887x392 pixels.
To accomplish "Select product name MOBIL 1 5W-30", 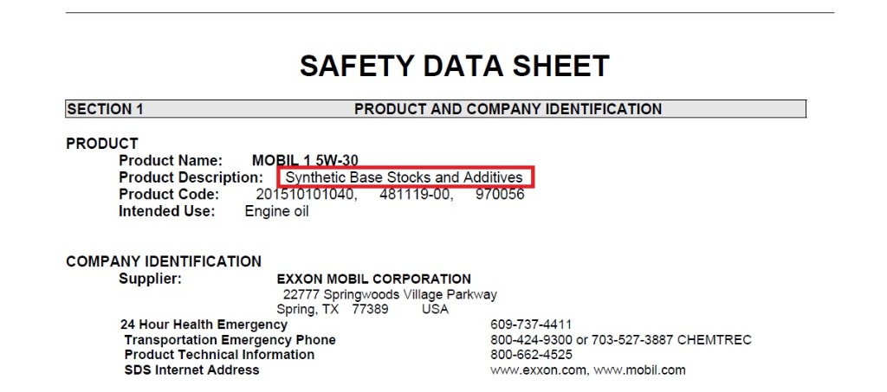I will (305, 160).
